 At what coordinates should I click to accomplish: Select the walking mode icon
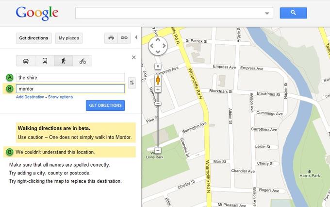[x=64, y=61]
